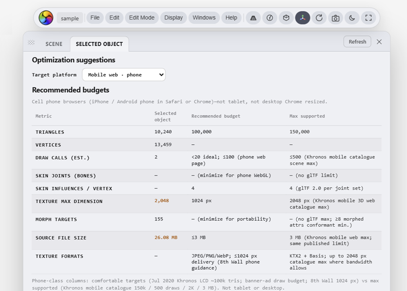
Task: Click the DRAW CALLS (EST.) label
Action: [62, 158]
